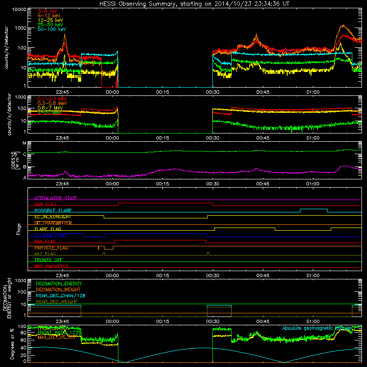
Task: Click the SAA_FLAG label
Action: 45,242
